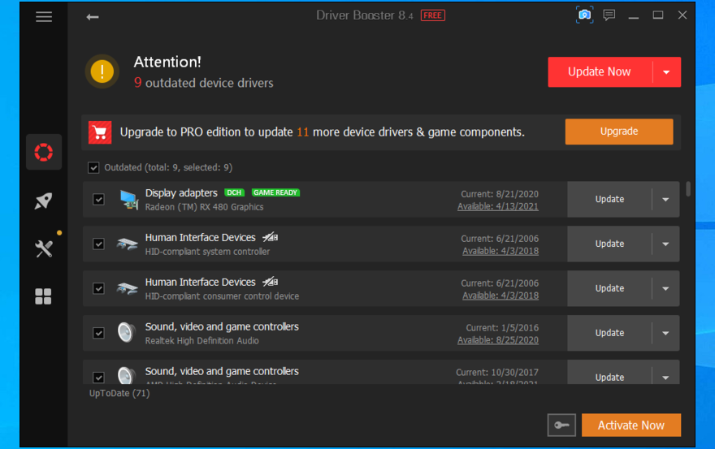Uncheck the Realtek High Definition Audio driver
Image resolution: width=715 pixels, height=449 pixels.
pyautogui.click(x=98, y=333)
